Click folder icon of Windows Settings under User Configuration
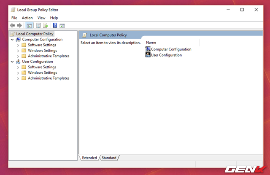The height and width of the screenshot is (175, 270). tap(24, 73)
